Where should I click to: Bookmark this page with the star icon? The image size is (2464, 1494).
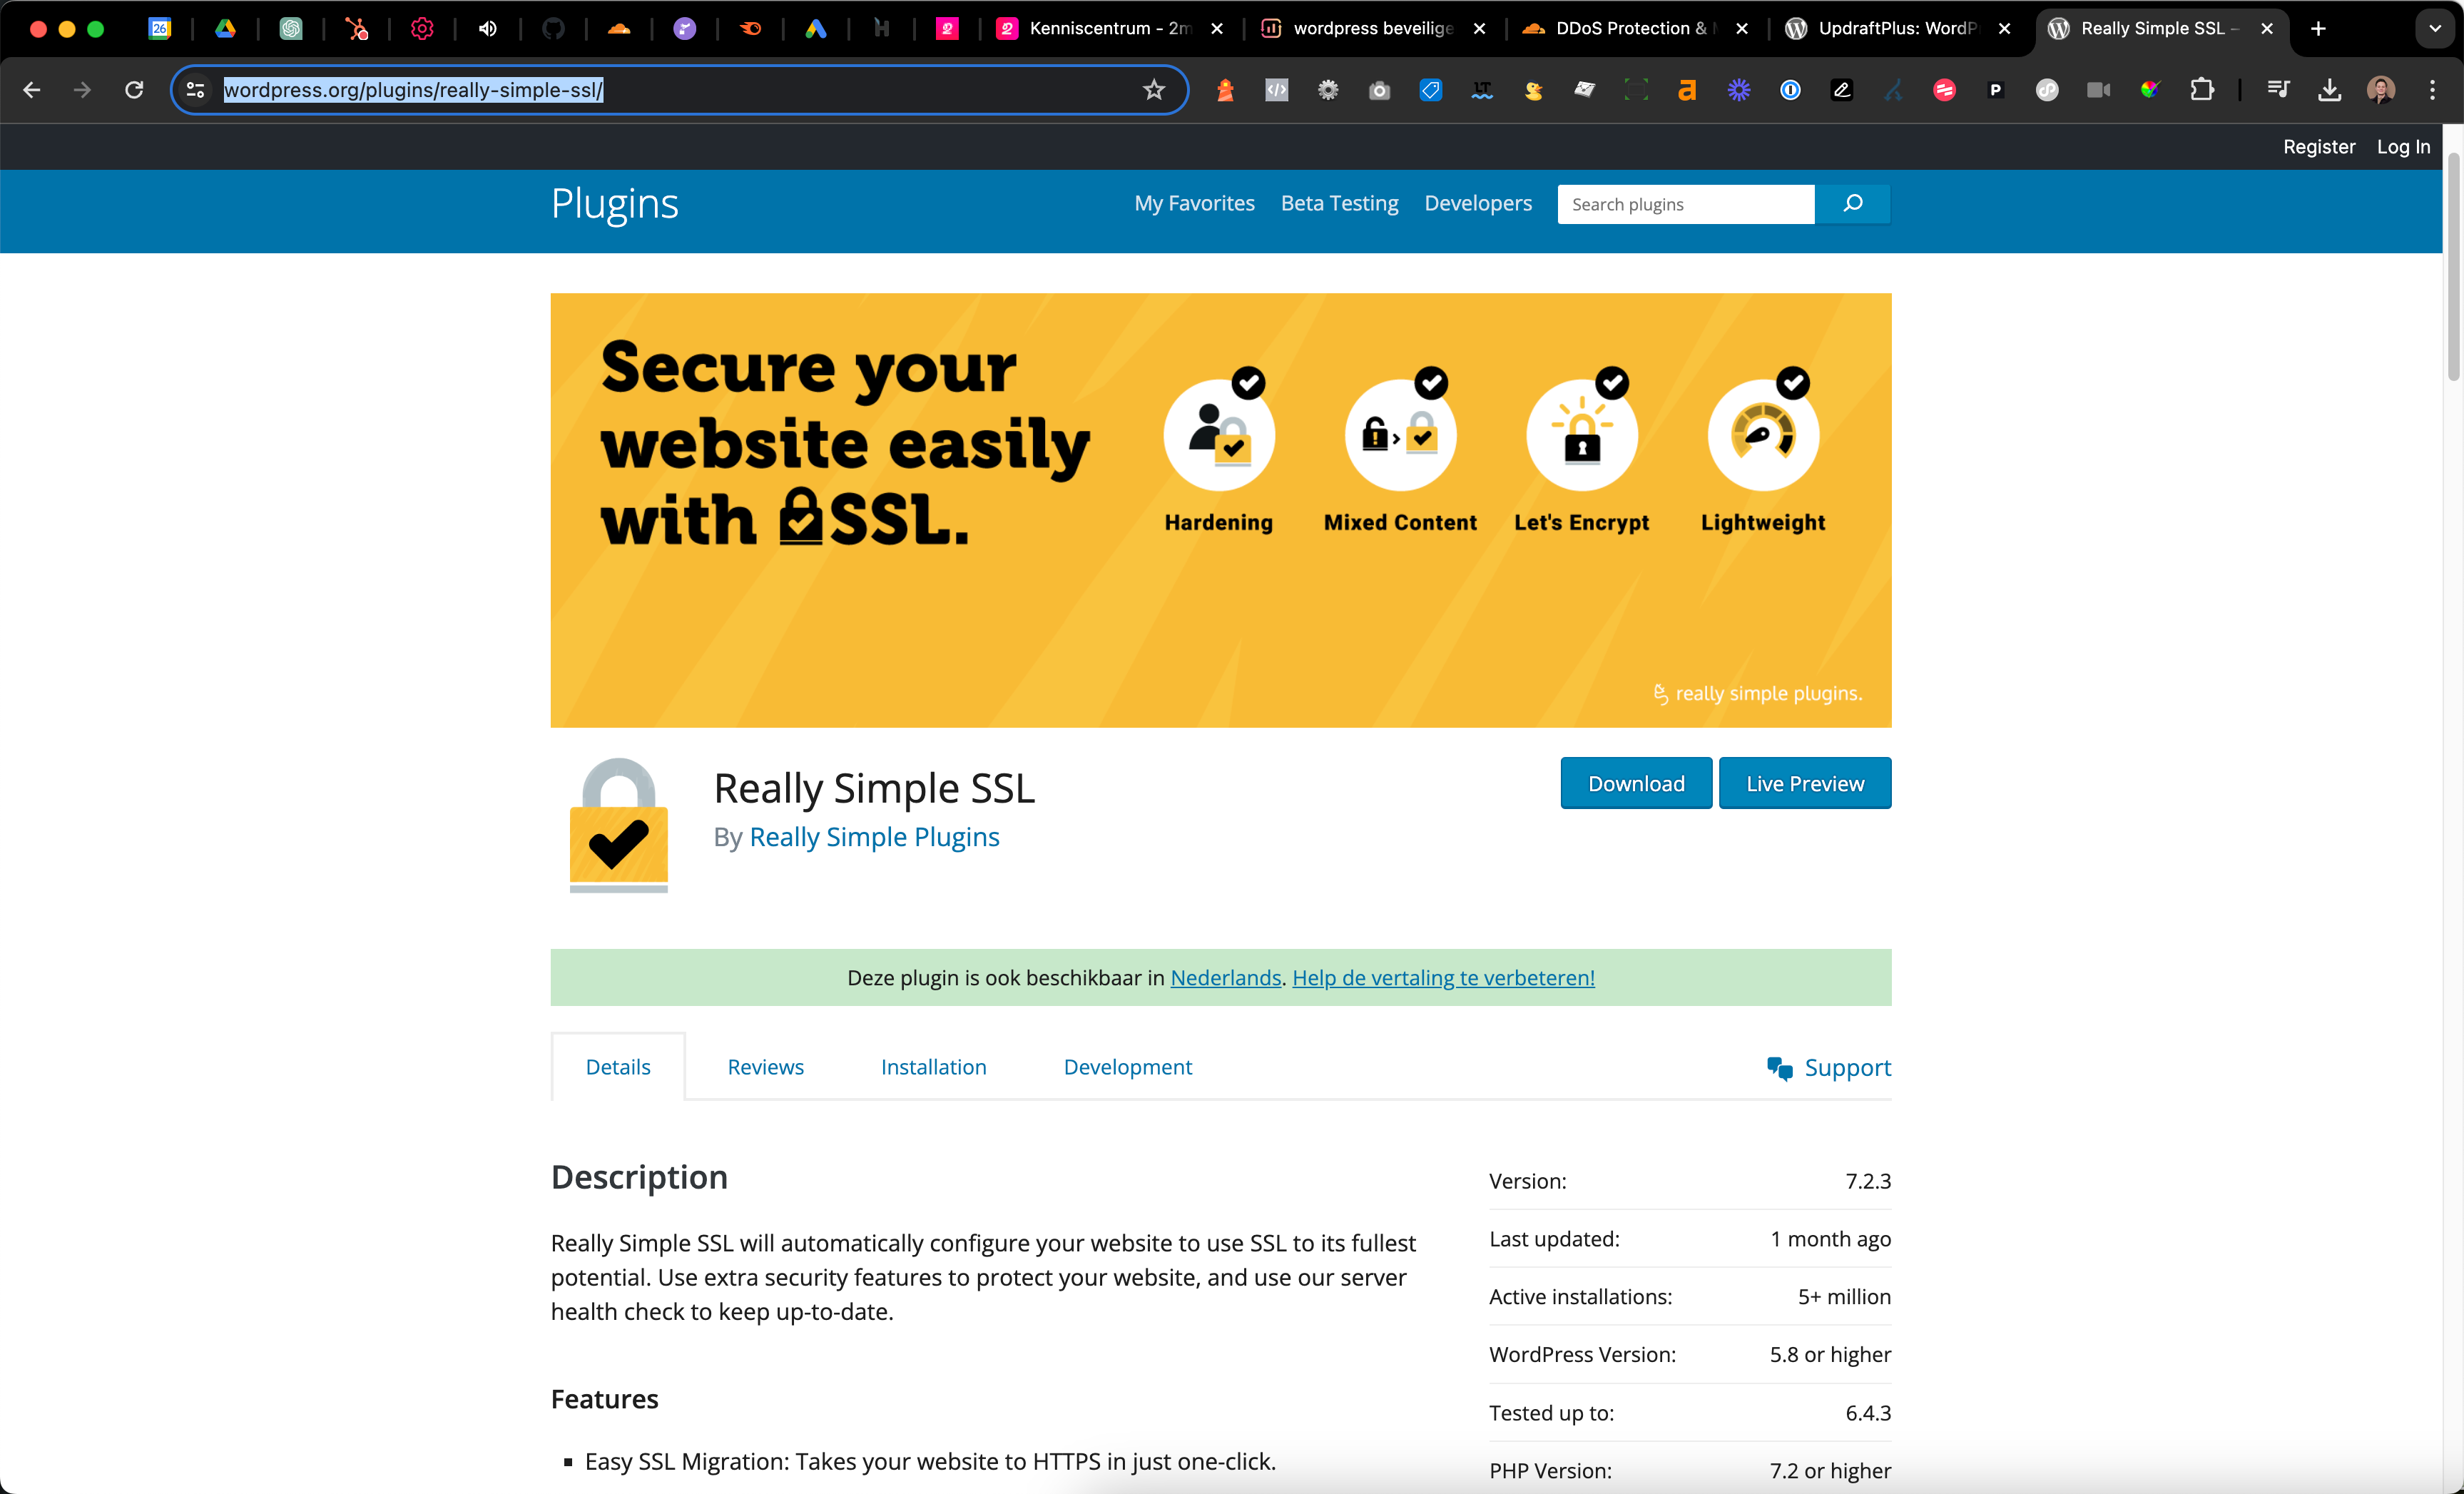tap(1154, 90)
